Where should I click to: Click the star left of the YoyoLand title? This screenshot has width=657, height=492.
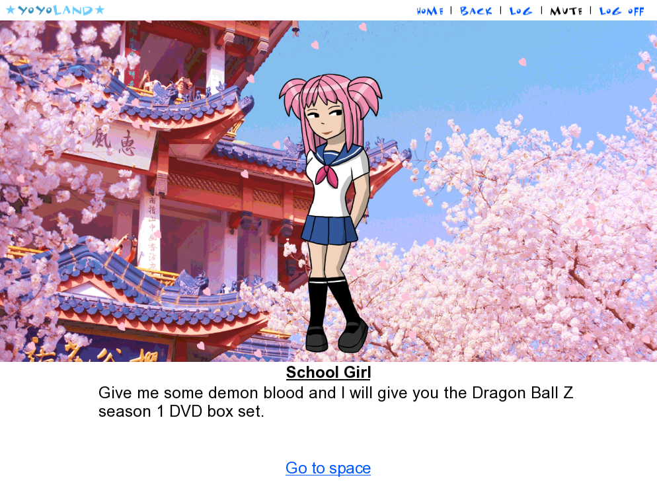tap(11, 10)
